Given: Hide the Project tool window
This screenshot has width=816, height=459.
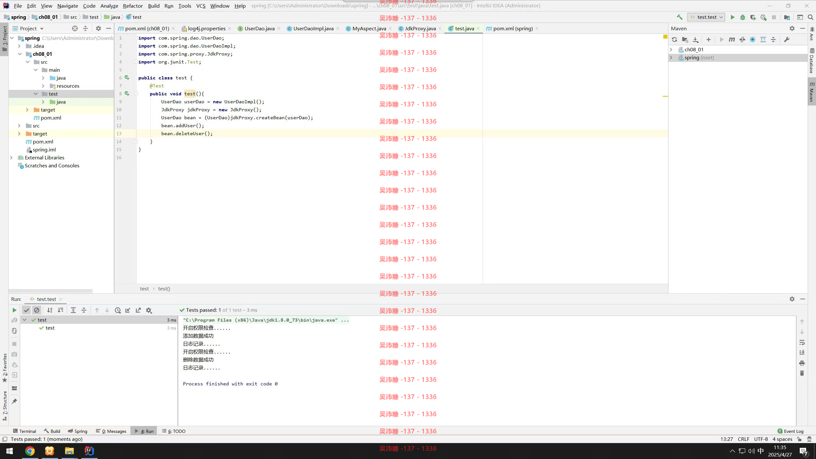Looking at the screenshot, I should point(108,28).
